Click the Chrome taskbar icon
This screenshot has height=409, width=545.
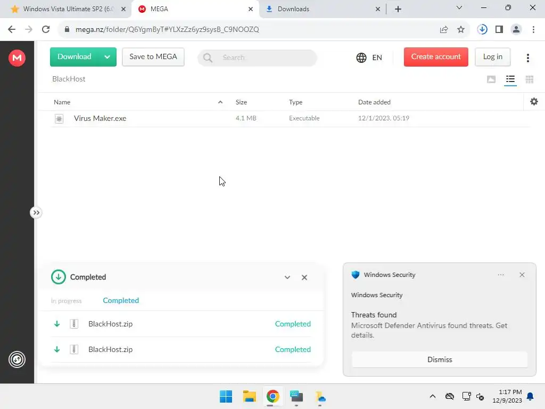tap(273, 396)
